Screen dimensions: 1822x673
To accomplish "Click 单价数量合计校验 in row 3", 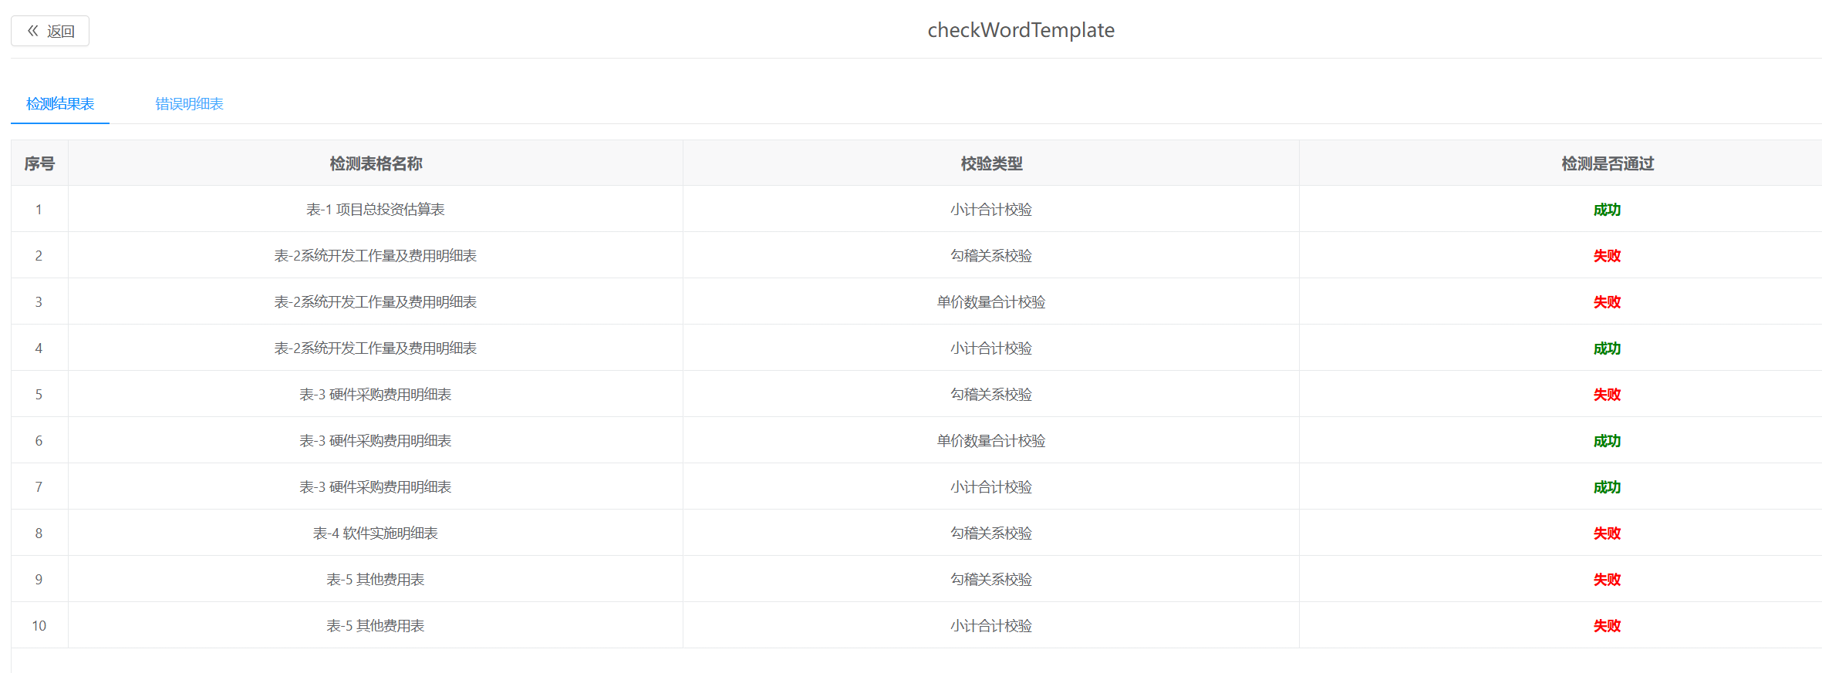I will click(991, 302).
